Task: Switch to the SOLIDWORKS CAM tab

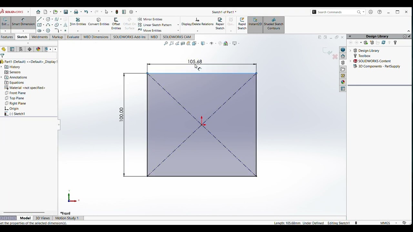Action: pos(177,37)
